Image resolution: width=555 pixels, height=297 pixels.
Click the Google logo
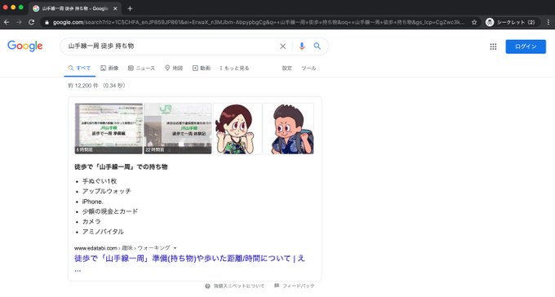click(25, 46)
